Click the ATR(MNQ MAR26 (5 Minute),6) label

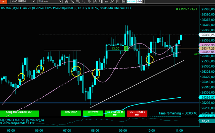tap(22, 120)
